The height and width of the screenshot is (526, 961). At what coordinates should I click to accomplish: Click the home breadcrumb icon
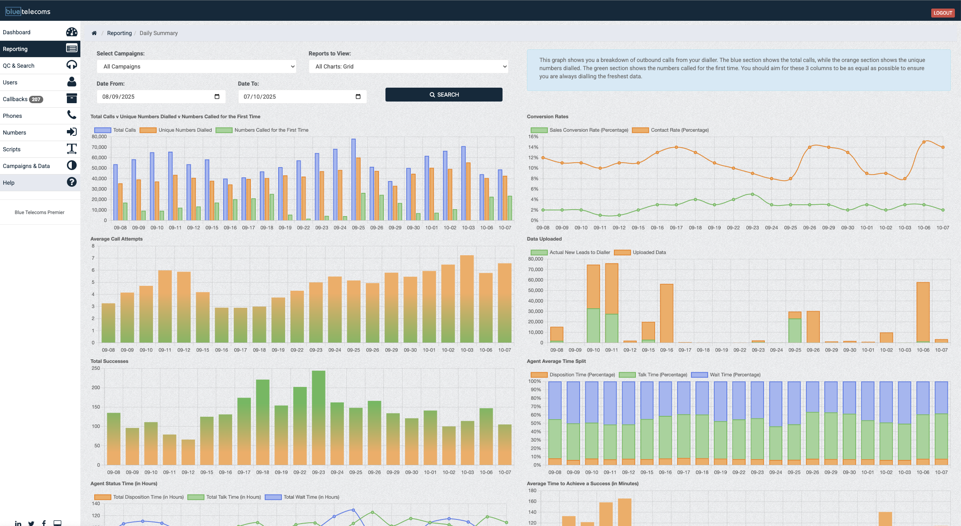point(94,33)
